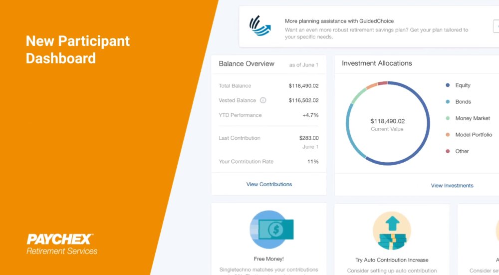Click the Bonds legend label
499x275 pixels.
(x=463, y=102)
